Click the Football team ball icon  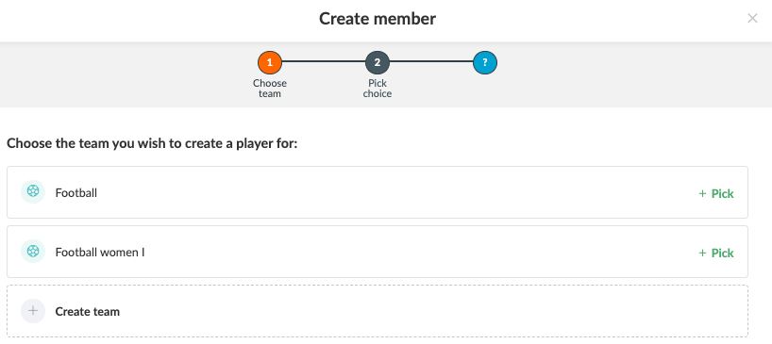click(x=33, y=191)
